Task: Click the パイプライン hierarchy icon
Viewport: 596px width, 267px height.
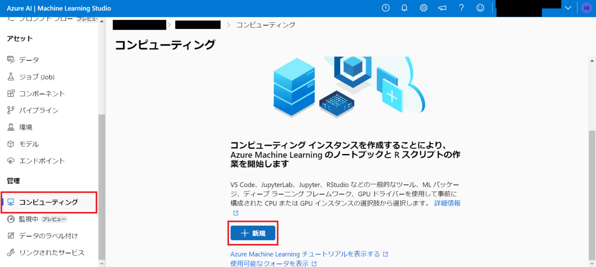Action: pyautogui.click(x=11, y=110)
